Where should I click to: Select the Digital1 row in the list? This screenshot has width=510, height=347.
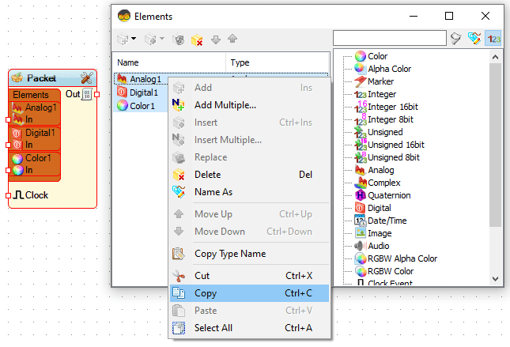point(140,92)
